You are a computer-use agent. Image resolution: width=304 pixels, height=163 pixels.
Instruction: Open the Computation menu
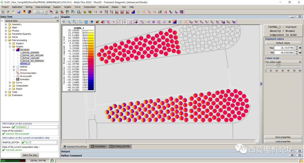click(x=90, y=7)
